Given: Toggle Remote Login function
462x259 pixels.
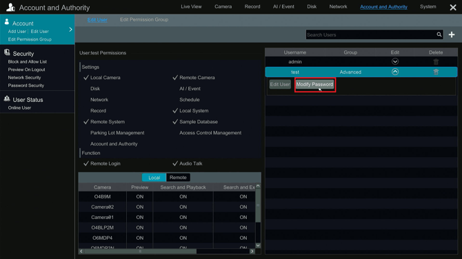Looking at the screenshot, I should click(102, 164).
